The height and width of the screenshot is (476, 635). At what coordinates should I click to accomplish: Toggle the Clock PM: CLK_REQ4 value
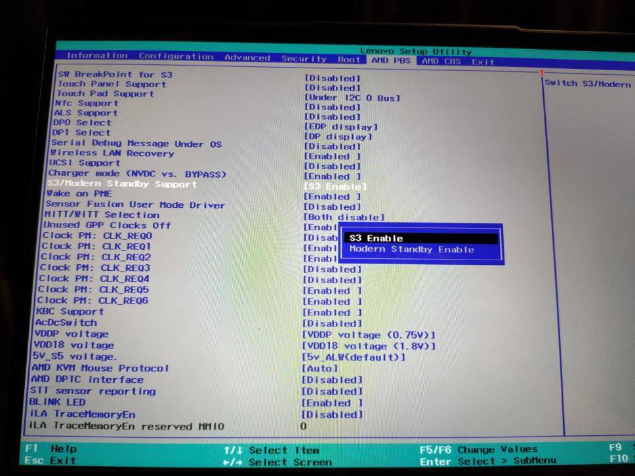click(x=332, y=280)
